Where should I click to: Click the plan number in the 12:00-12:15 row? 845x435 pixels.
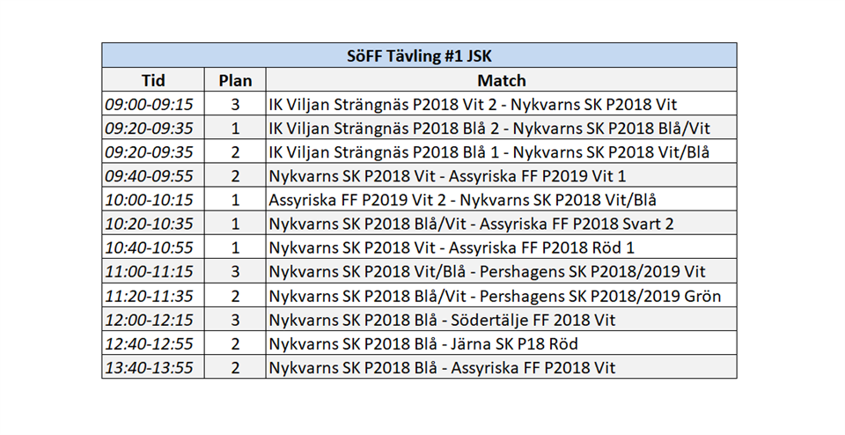coord(235,320)
